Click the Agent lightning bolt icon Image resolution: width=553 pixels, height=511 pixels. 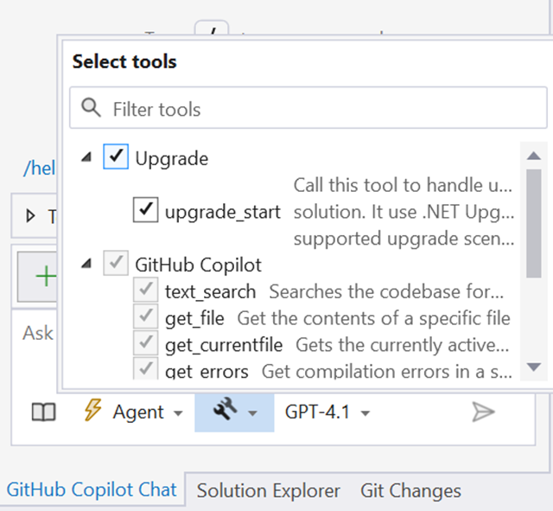pyautogui.click(x=93, y=410)
